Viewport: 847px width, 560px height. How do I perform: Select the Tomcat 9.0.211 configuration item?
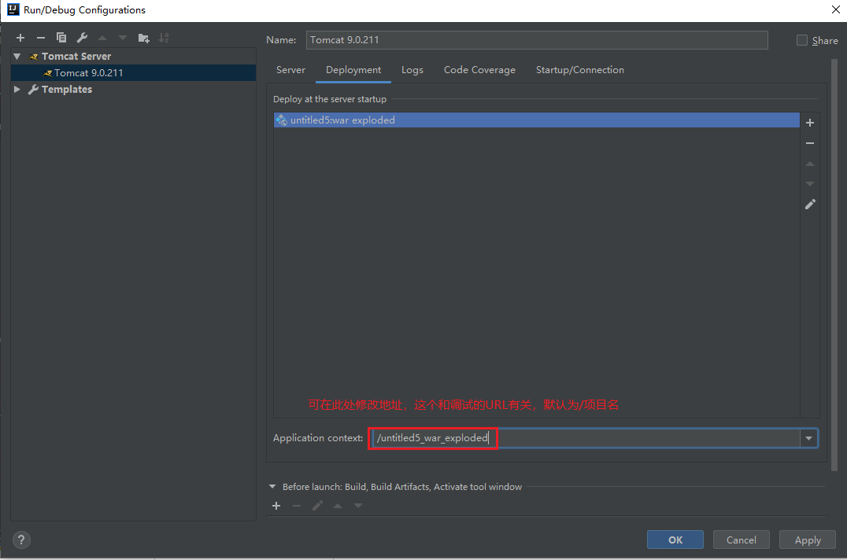(x=133, y=73)
